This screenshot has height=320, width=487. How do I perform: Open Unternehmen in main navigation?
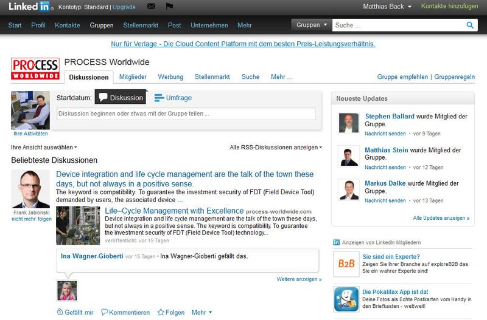click(209, 26)
